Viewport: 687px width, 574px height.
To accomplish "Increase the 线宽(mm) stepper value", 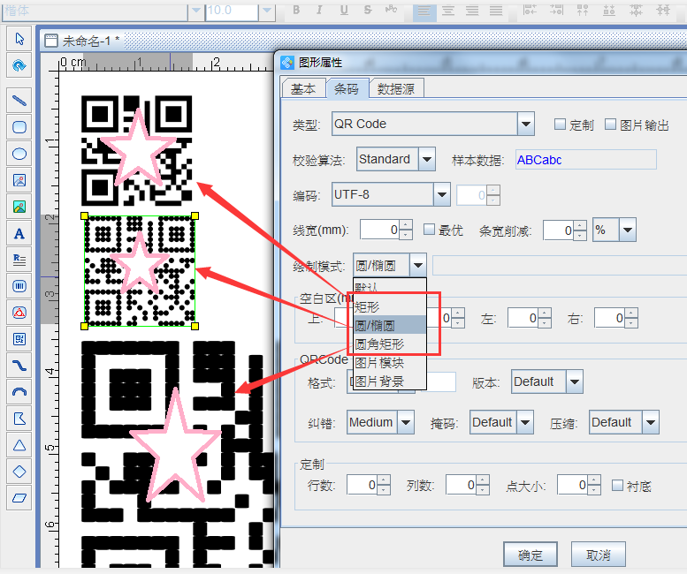I will [x=407, y=225].
